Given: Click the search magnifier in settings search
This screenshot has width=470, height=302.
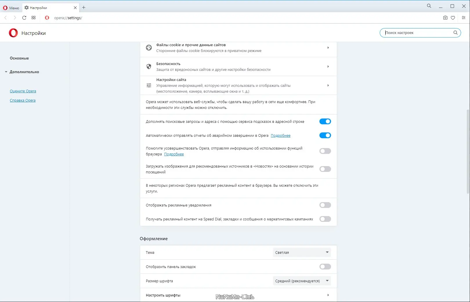Looking at the screenshot, I should (455, 33).
